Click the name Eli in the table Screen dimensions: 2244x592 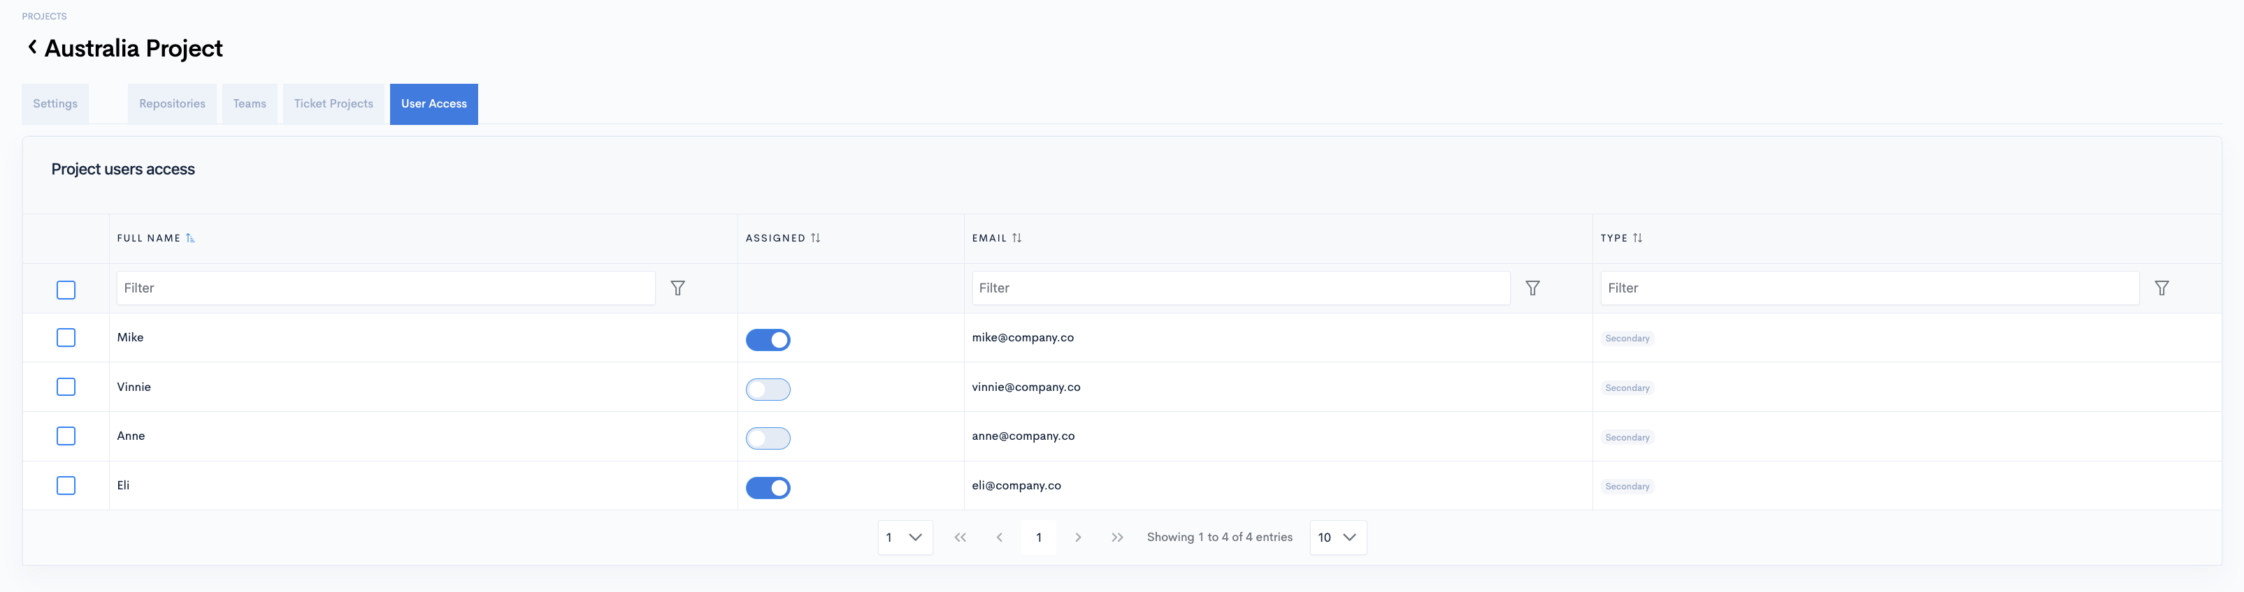[x=124, y=485]
